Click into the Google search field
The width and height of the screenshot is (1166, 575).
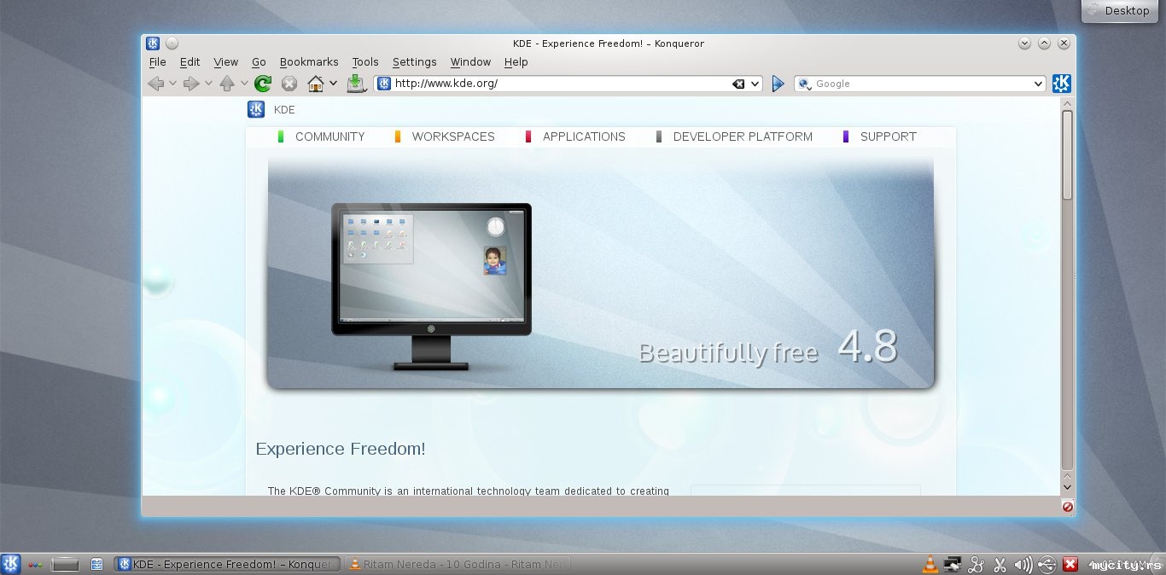[920, 84]
